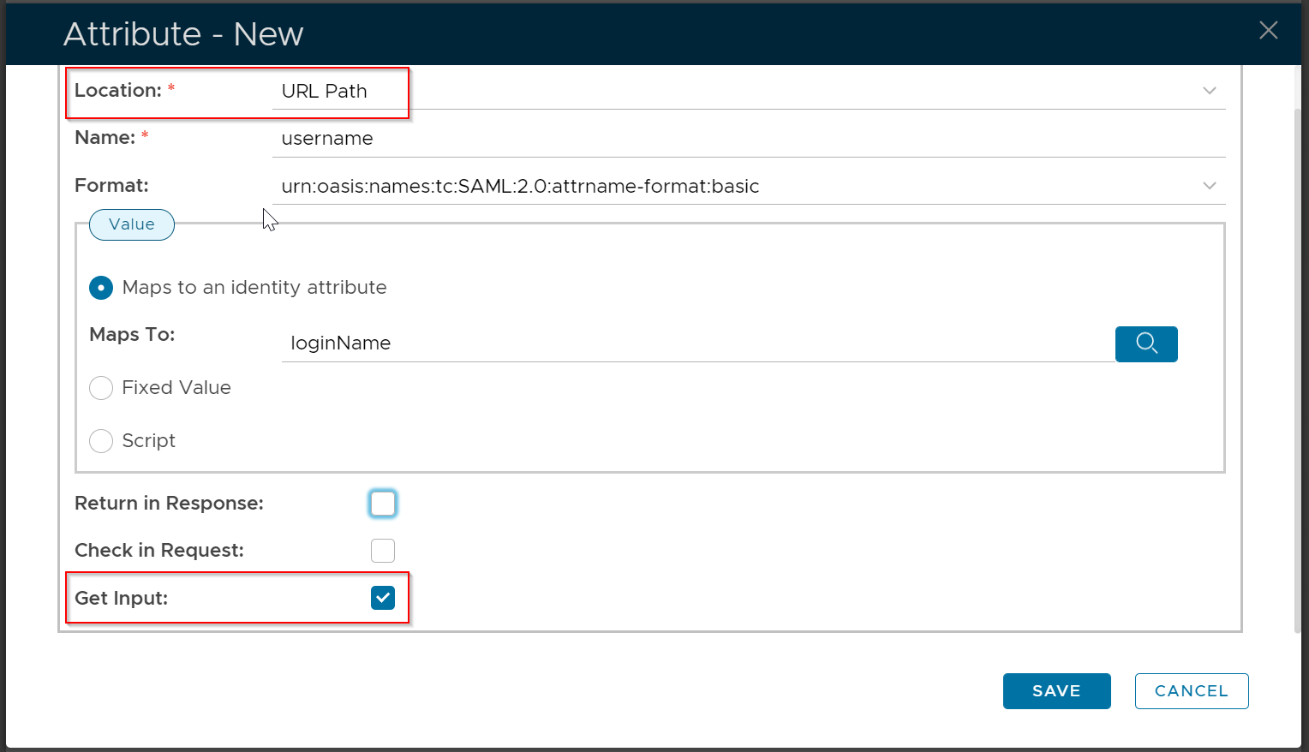This screenshot has height=752, width=1309.
Task: Expand the Location dropdown chevron
Action: [1209, 91]
